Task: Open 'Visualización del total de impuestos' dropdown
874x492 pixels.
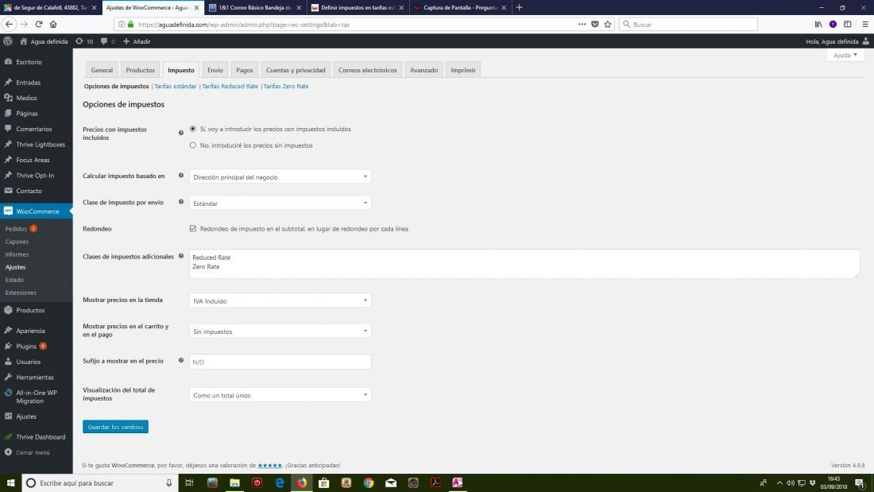Action: [280, 394]
